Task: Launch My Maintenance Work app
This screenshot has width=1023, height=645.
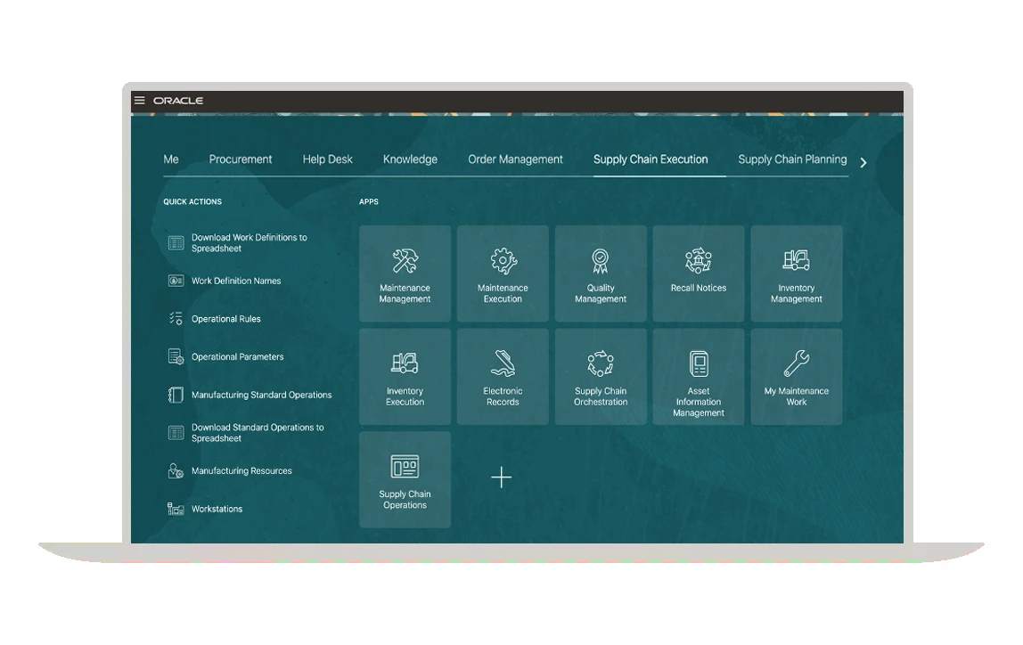Action: pos(796,377)
